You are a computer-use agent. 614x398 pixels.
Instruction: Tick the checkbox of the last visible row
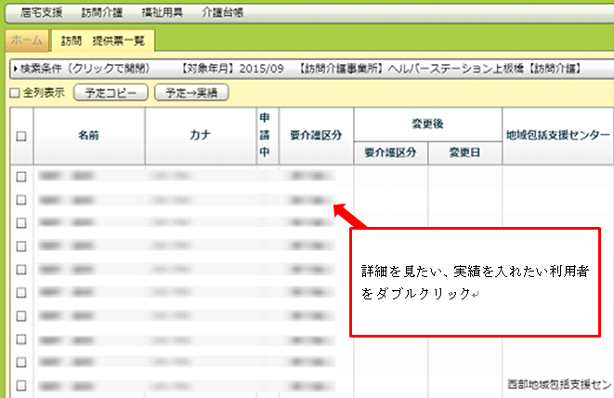pyautogui.click(x=20, y=385)
